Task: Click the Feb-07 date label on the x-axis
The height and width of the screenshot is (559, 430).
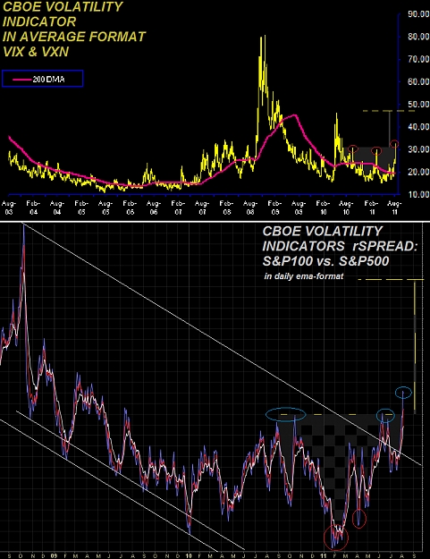Action: coord(178,208)
